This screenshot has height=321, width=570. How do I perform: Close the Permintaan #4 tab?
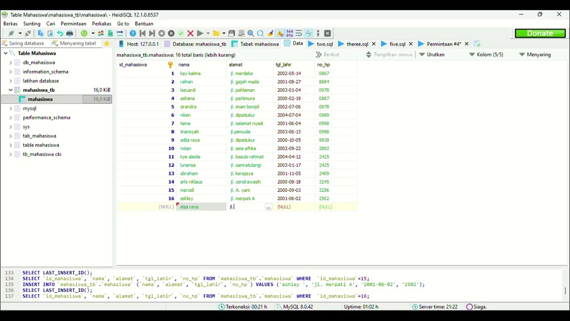coord(466,44)
